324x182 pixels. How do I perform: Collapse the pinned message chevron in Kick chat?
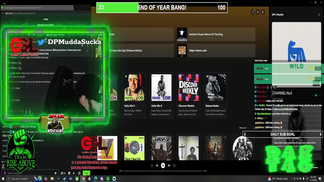coord(87,51)
